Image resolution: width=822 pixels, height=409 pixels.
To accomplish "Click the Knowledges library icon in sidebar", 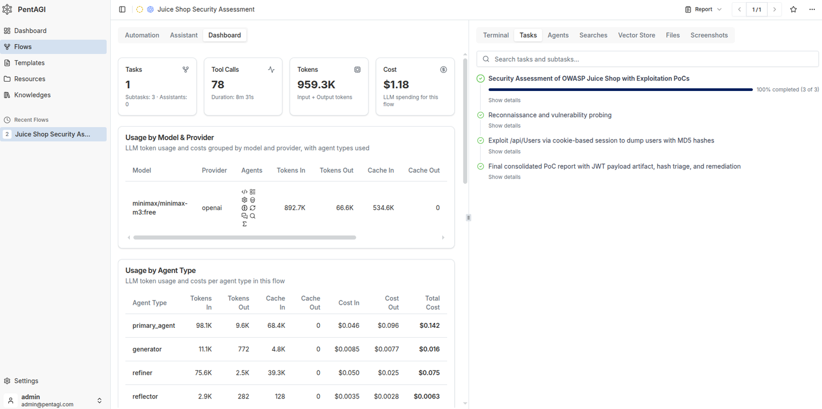I will pyautogui.click(x=7, y=95).
